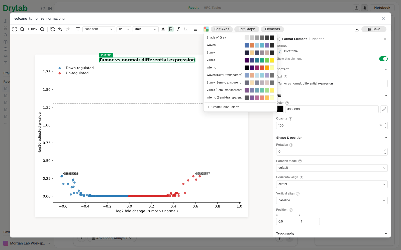
Task: Click the fit-to-screen icon
Action: coord(15,29)
